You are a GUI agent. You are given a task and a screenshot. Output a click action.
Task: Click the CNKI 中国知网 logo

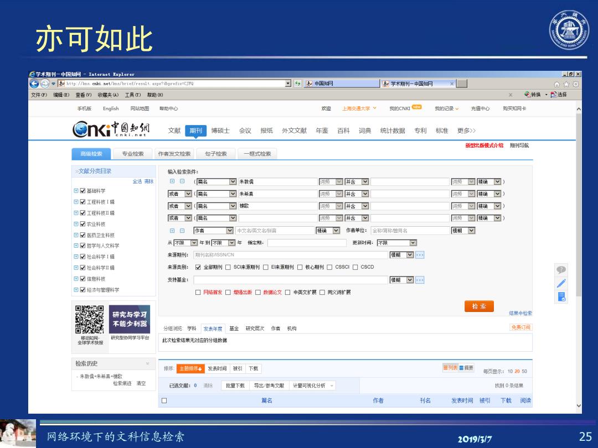[111, 129]
